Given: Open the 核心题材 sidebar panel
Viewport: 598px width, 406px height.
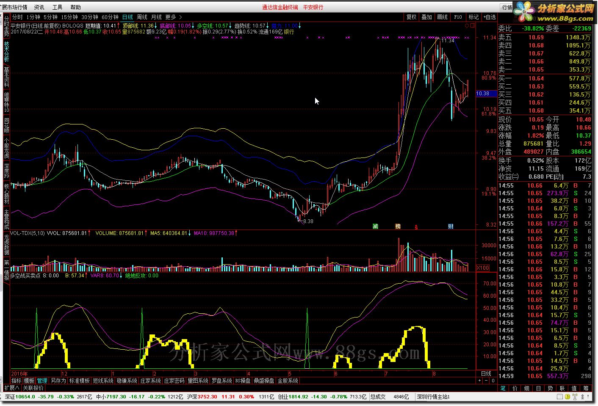Looking at the screenshot, I should [x=6, y=193].
